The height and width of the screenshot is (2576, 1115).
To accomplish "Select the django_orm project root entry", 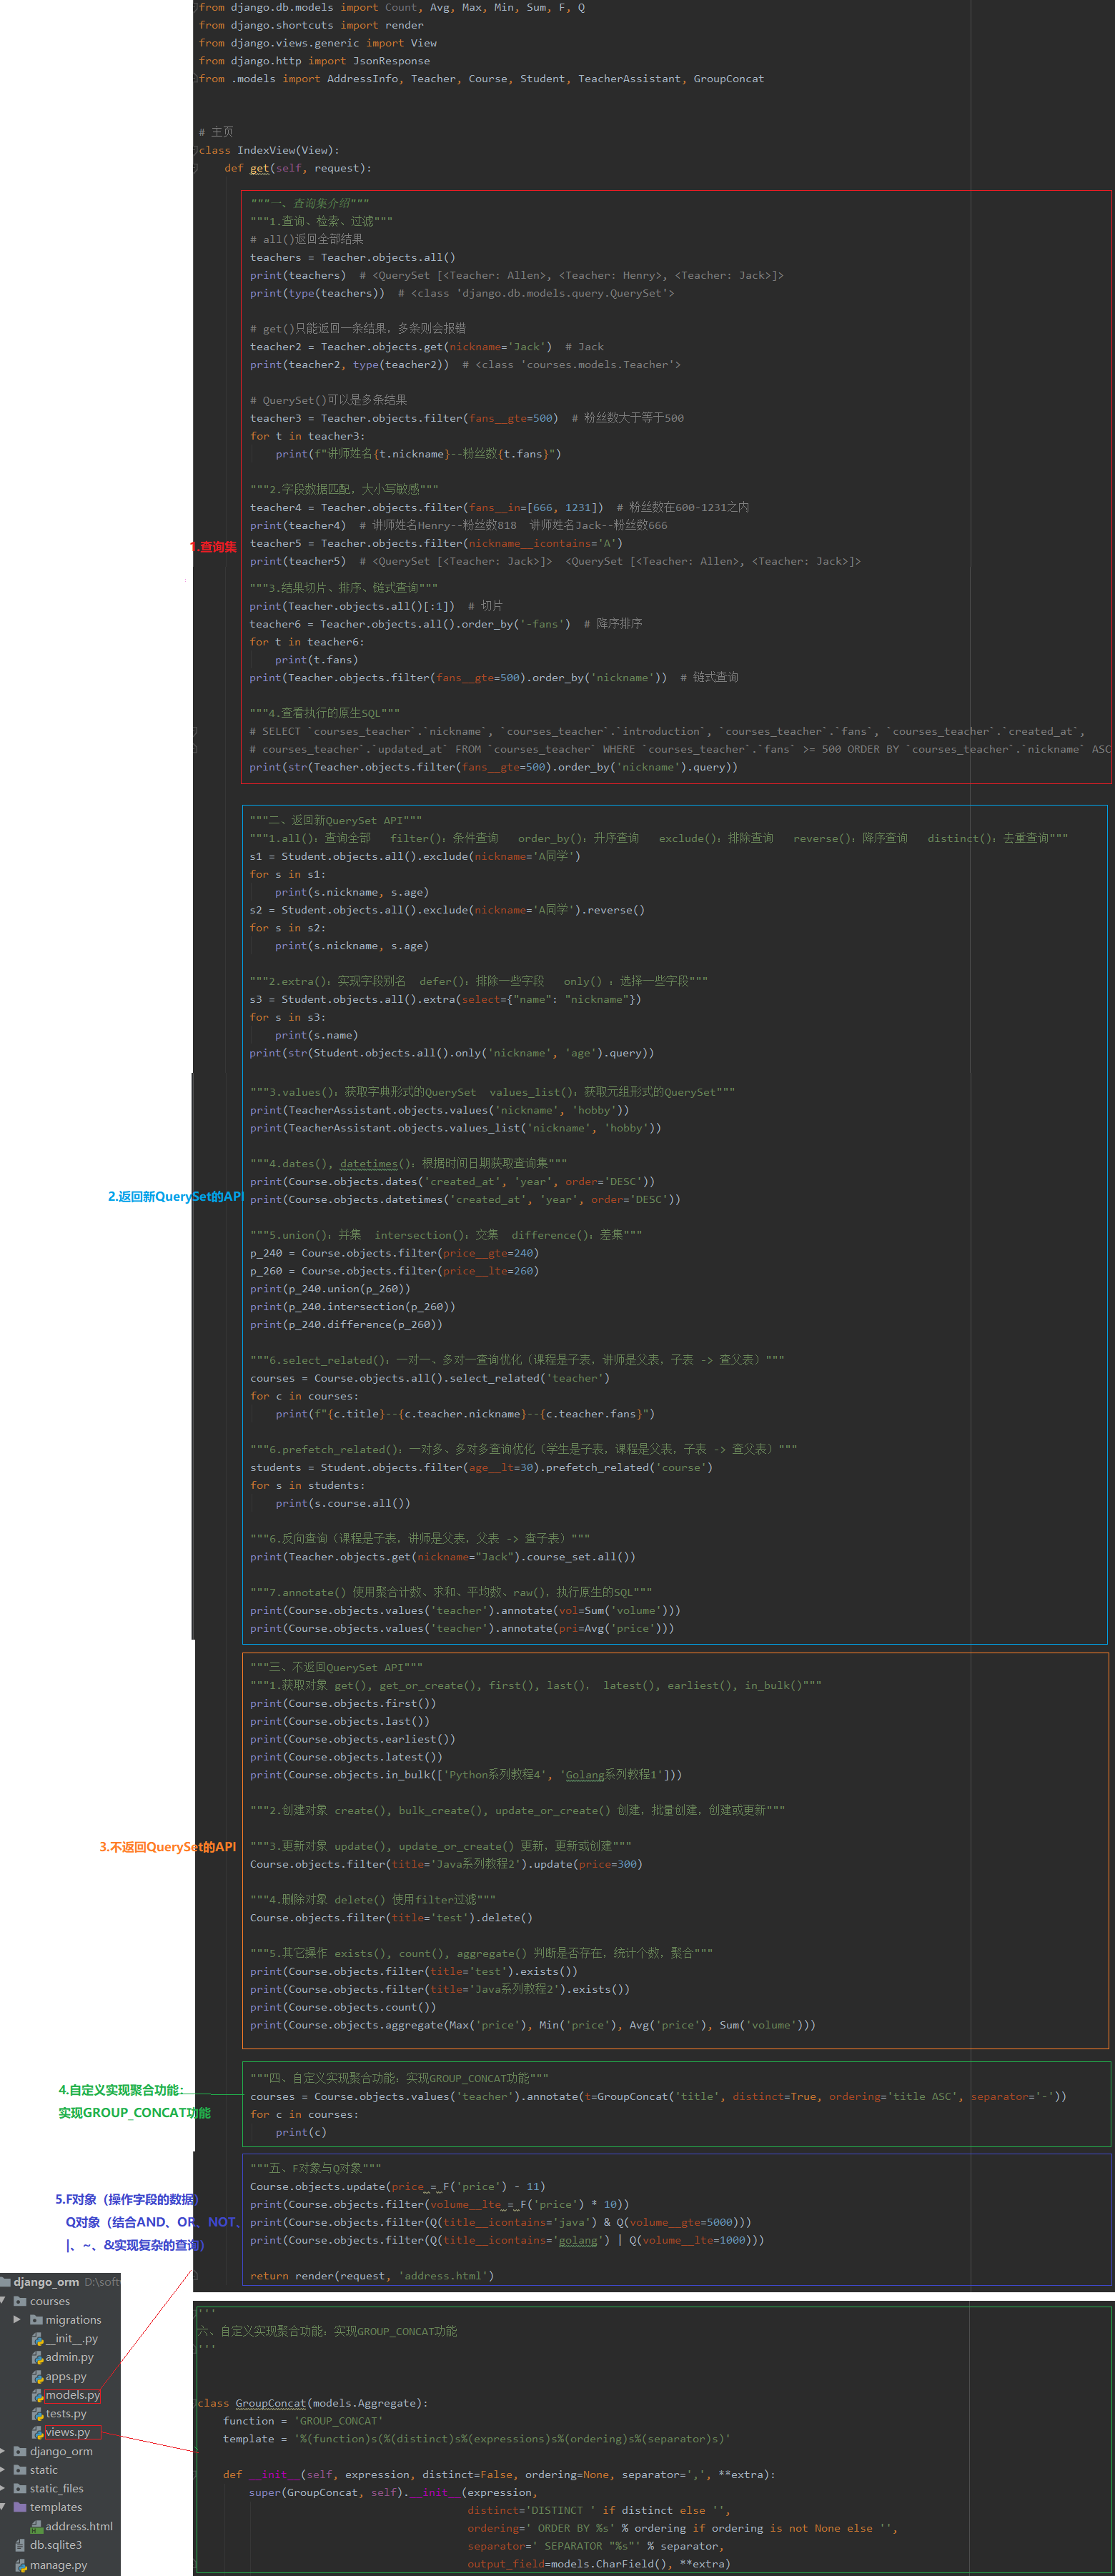I will point(46,2282).
